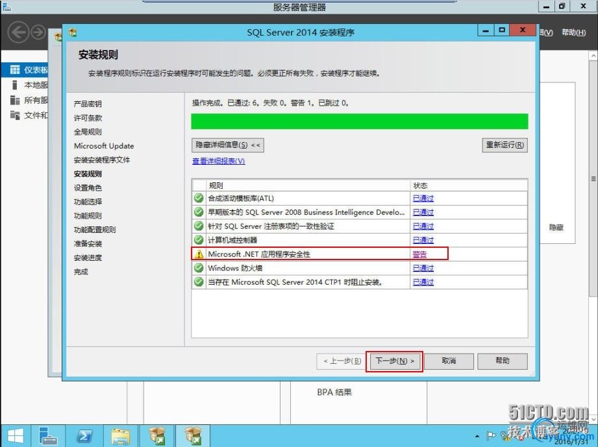
Task: Click Server Manager forward arrow icon
Action: tap(38, 32)
